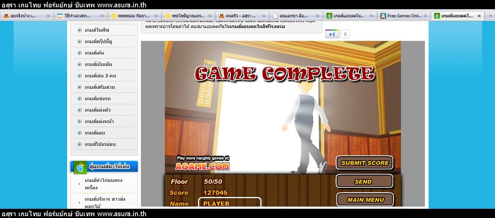Viewport: 495px width, 218px height.
Task: Click the สุ่มเกมส์มาให้เล่น header text
Action: click(x=110, y=167)
